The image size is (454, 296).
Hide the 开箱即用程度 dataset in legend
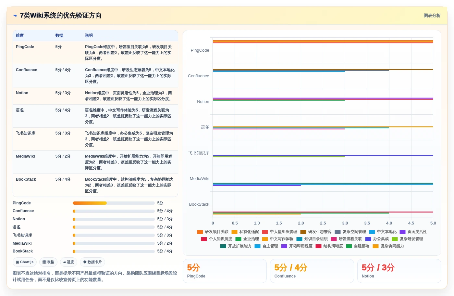297,246
